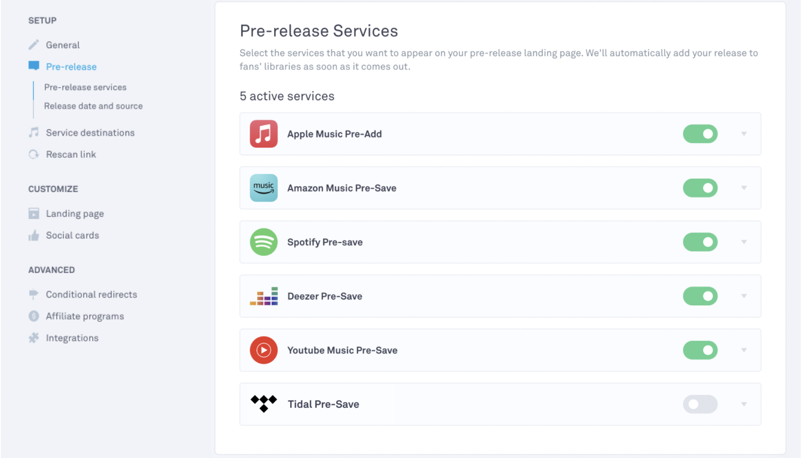Click the pencil icon beside General

[x=33, y=45]
